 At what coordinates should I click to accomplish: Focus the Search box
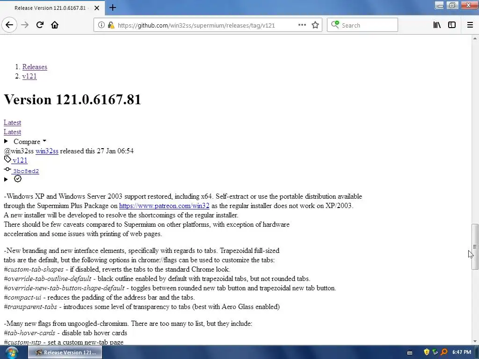(363, 25)
